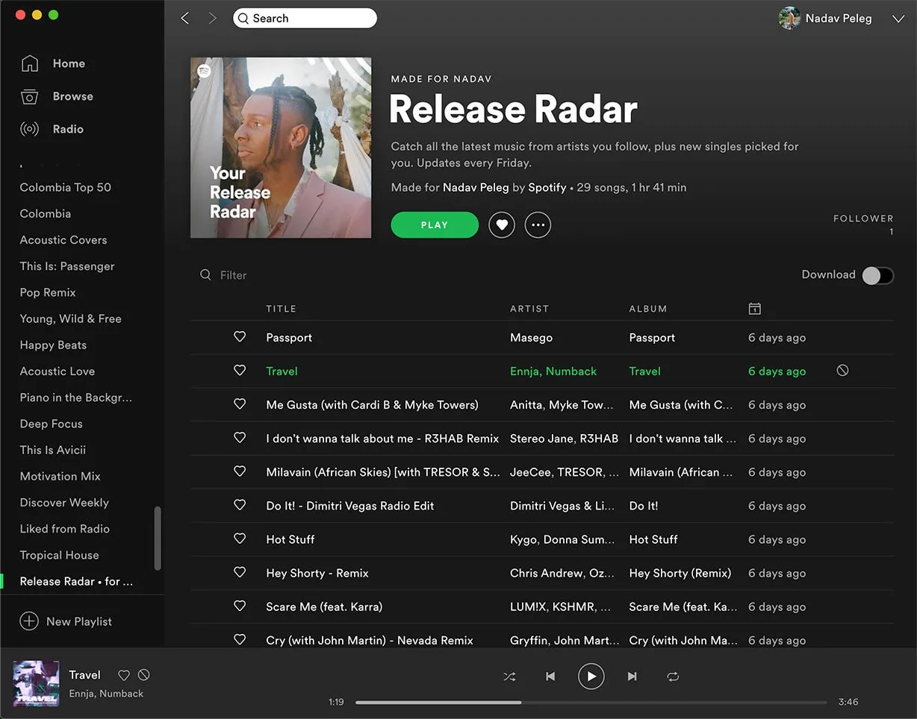Open the Hot Stuff album link
The image size is (917, 719).
coord(653,539)
